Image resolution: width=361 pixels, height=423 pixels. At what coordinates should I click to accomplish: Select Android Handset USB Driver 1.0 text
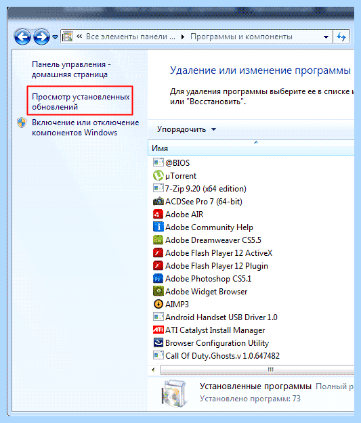coord(221,317)
